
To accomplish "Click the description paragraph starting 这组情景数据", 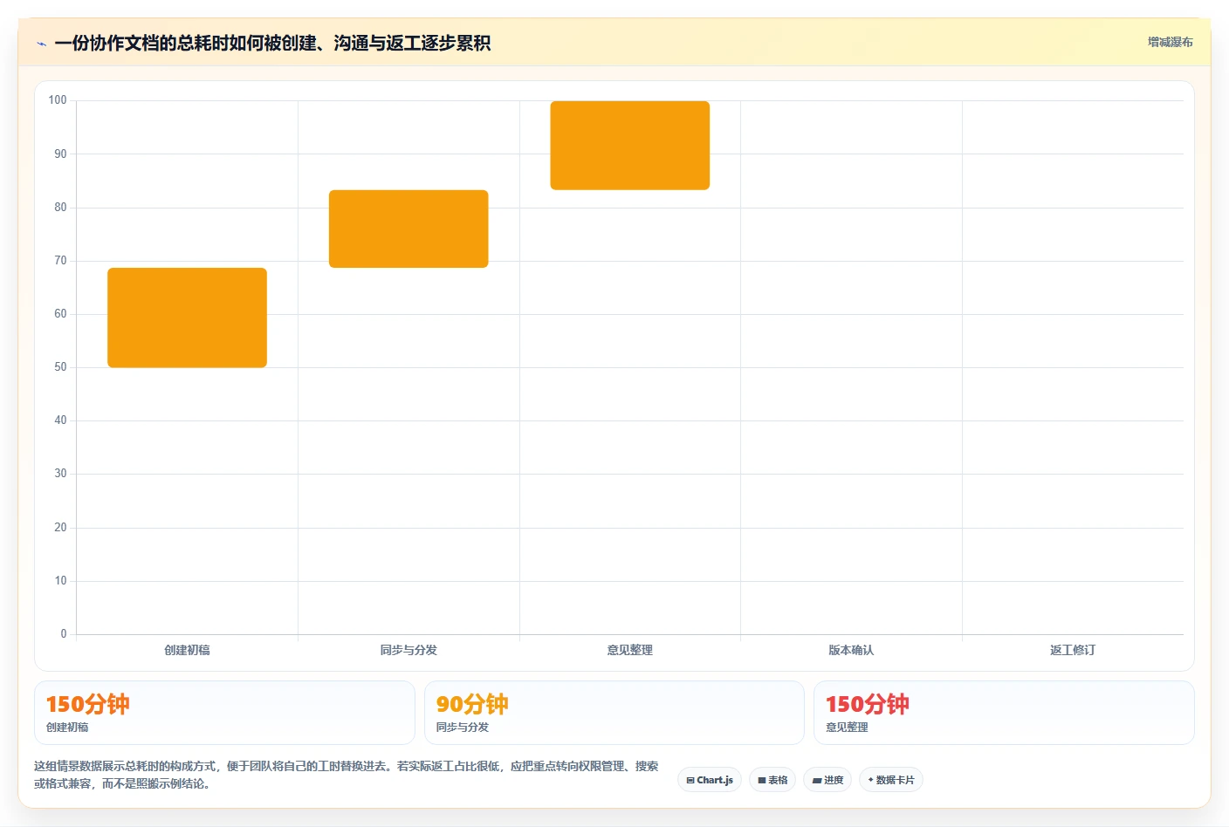I will (347, 775).
